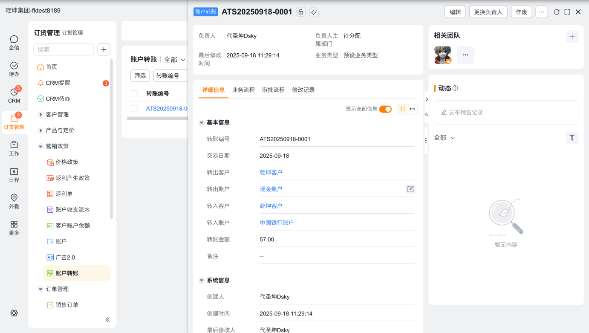Switch to the 修改记录 tab
The width and height of the screenshot is (589, 333).
[303, 90]
